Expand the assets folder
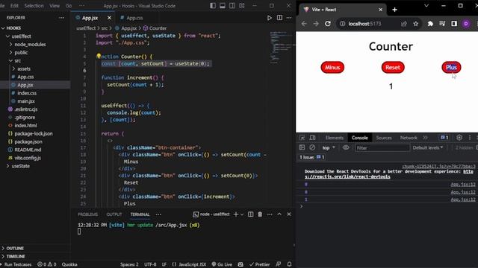478x268 pixels. 24,68
